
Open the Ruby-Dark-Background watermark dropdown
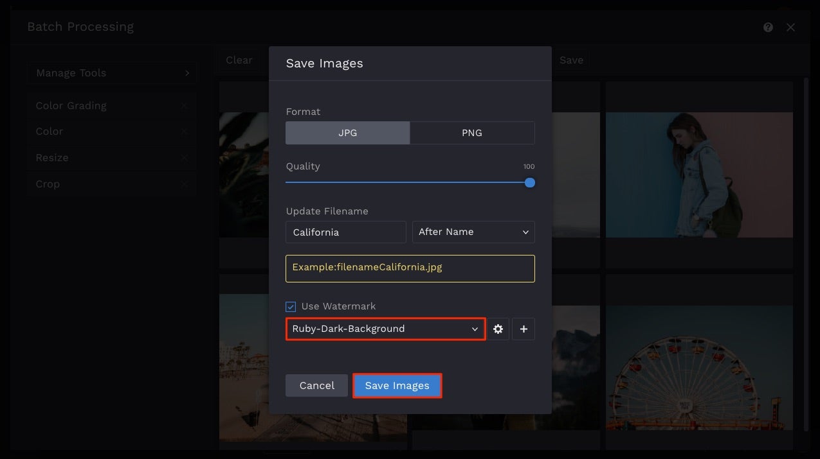point(385,329)
